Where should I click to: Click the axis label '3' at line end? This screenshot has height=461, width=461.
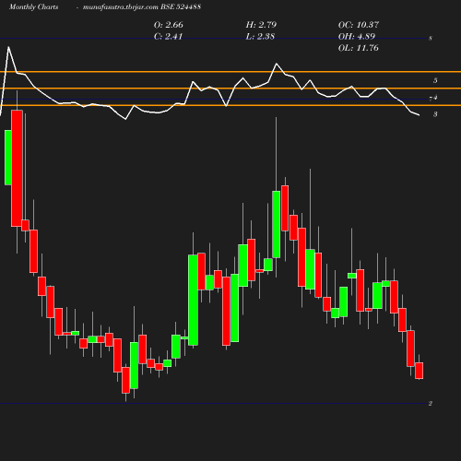(x=435, y=114)
